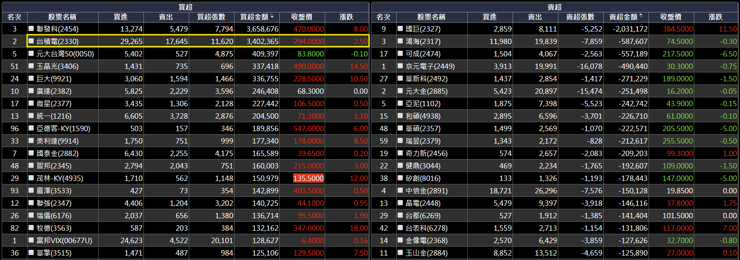The height and width of the screenshot is (260, 740).
Task: Toggle the checkbox for 鴻海(2317)
Action: [x=400, y=41]
